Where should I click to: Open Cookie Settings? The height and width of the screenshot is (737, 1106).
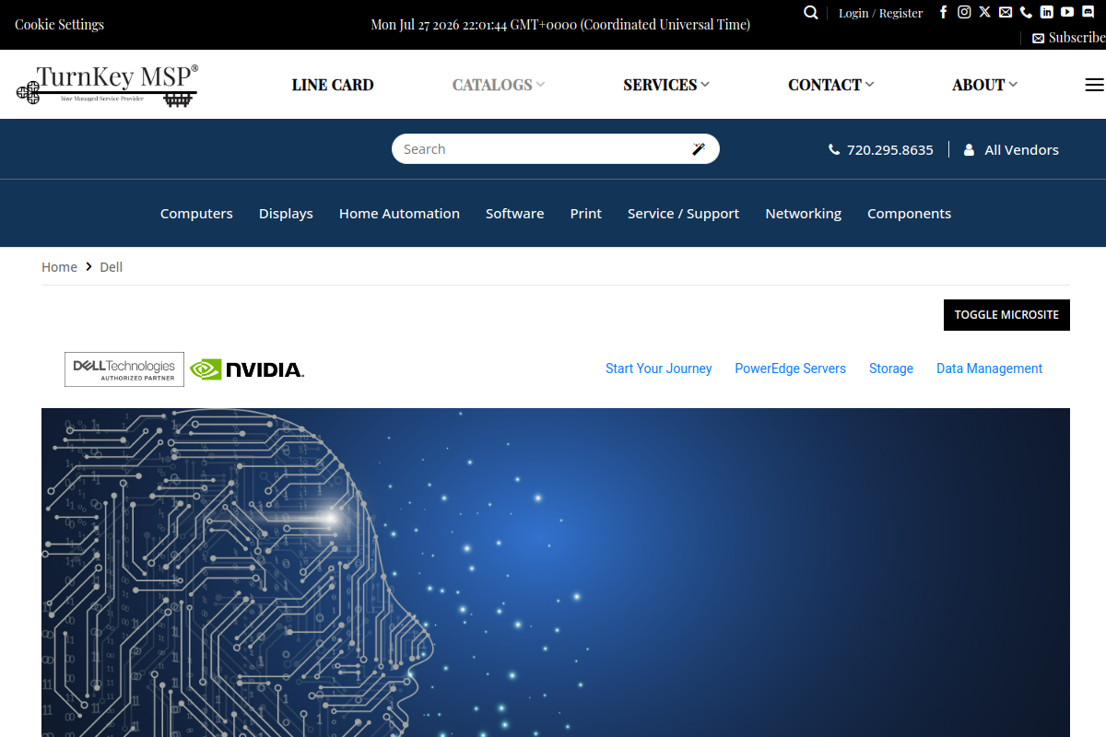59,24
